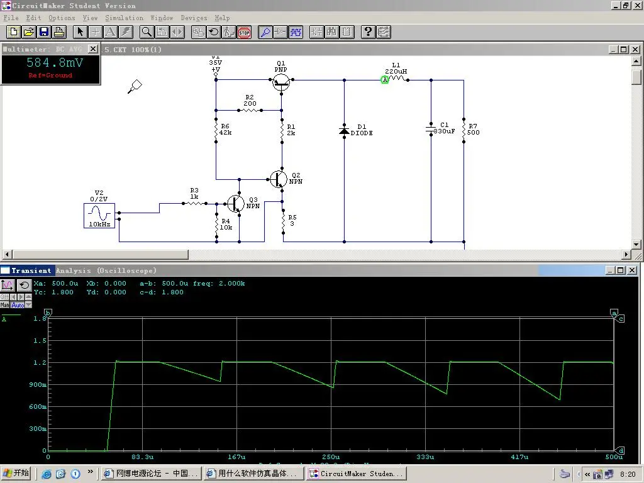The height and width of the screenshot is (483, 644).
Task: Click the oscilloscope up arrow button
Action: (28, 297)
